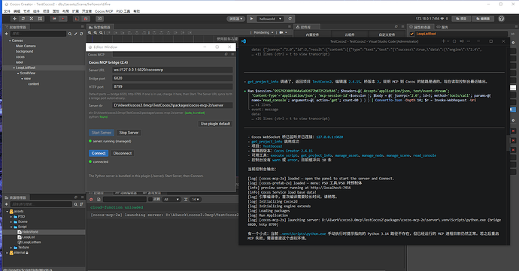Image resolution: width=519 pixels, height=271 pixels.
Task: Click the search icon in assets panel
Action: (75, 204)
